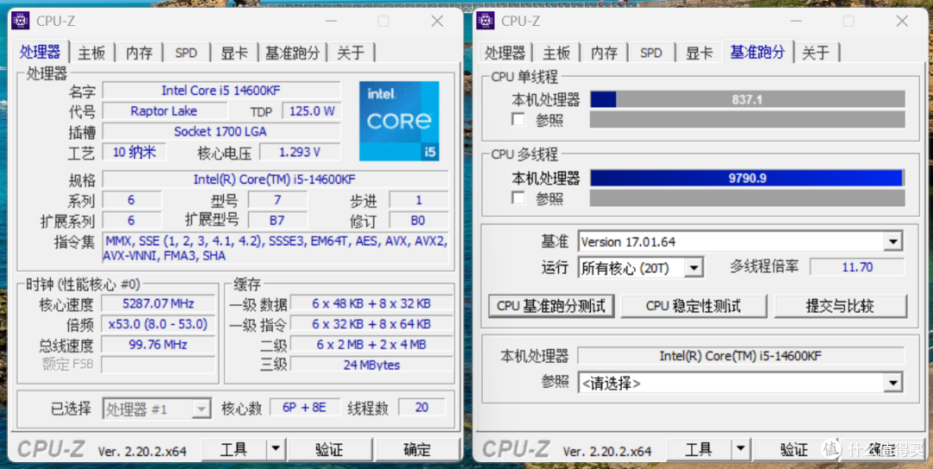The height and width of the screenshot is (469, 933).
Task: Click the Intel Core i5 logo
Action: click(x=398, y=121)
